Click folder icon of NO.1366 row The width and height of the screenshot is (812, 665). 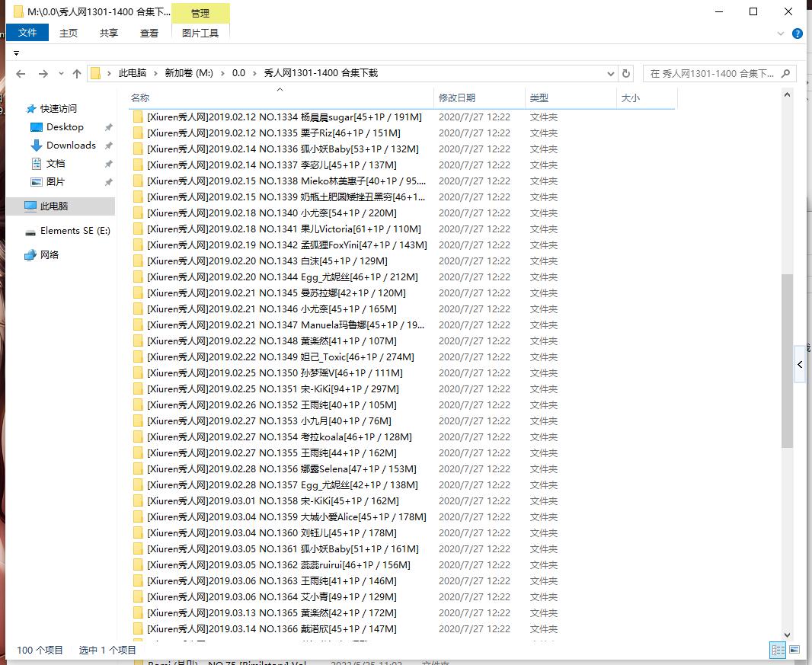click(x=139, y=628)
